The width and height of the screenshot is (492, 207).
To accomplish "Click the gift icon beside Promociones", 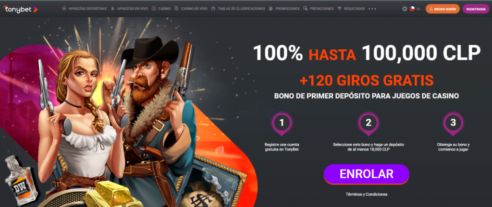I will click(x=271, y=9).
